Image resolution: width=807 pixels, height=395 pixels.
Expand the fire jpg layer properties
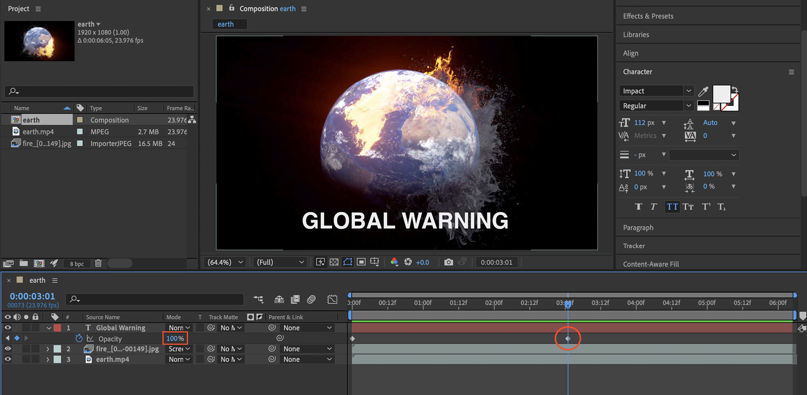point(48,349)
